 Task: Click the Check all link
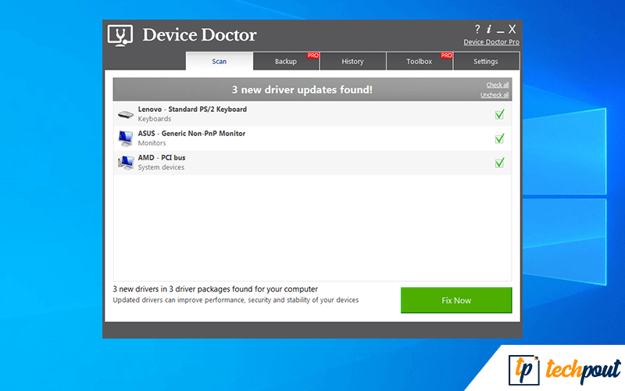(497, 84)
